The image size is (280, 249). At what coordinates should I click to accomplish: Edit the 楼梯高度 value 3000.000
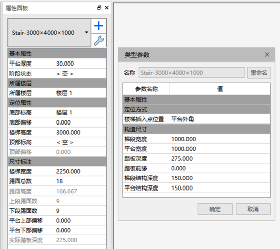tap(80, 133)
